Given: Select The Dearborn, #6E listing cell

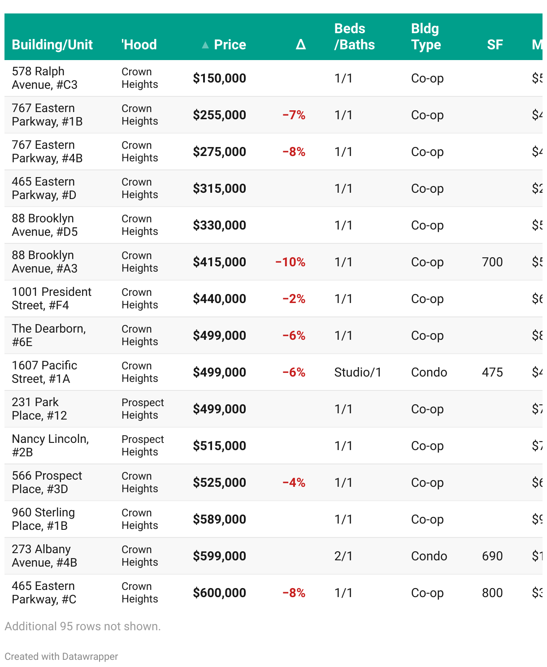Looking at the screenshot, I should click(x=48, y=335).
